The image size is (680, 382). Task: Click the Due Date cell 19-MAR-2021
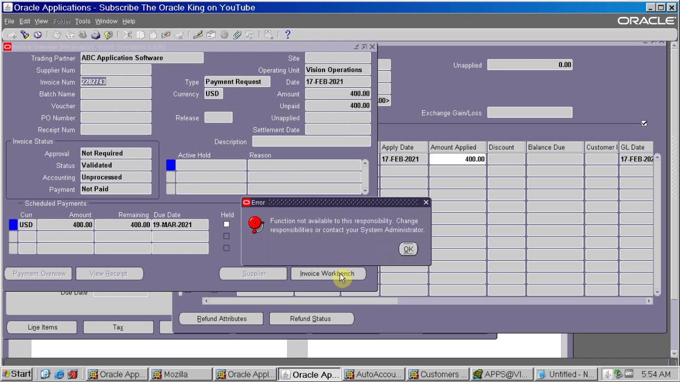coord(180,225)
